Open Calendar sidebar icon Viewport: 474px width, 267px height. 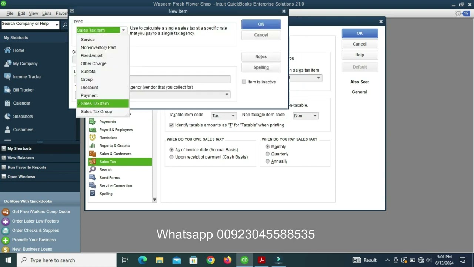7,103
